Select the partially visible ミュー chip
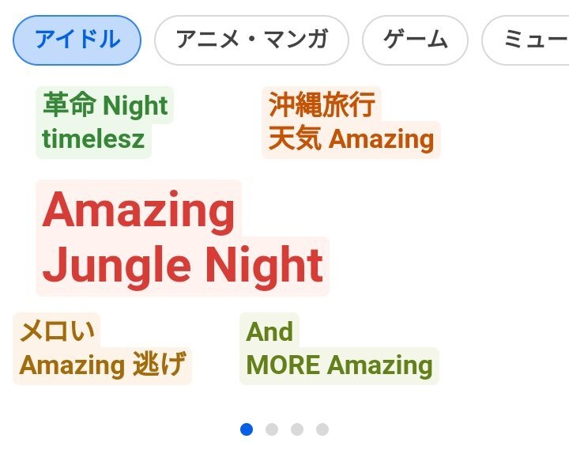 [x=526, y=40]
